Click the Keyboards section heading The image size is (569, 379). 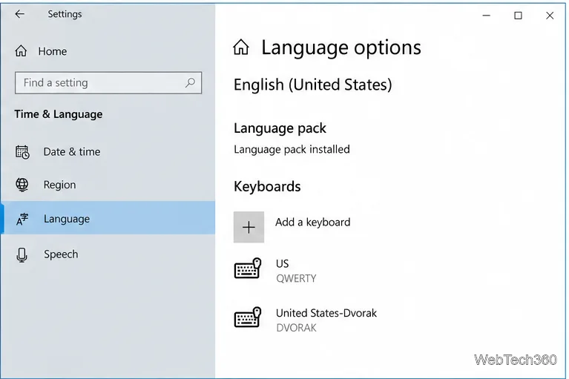[267, 186]
